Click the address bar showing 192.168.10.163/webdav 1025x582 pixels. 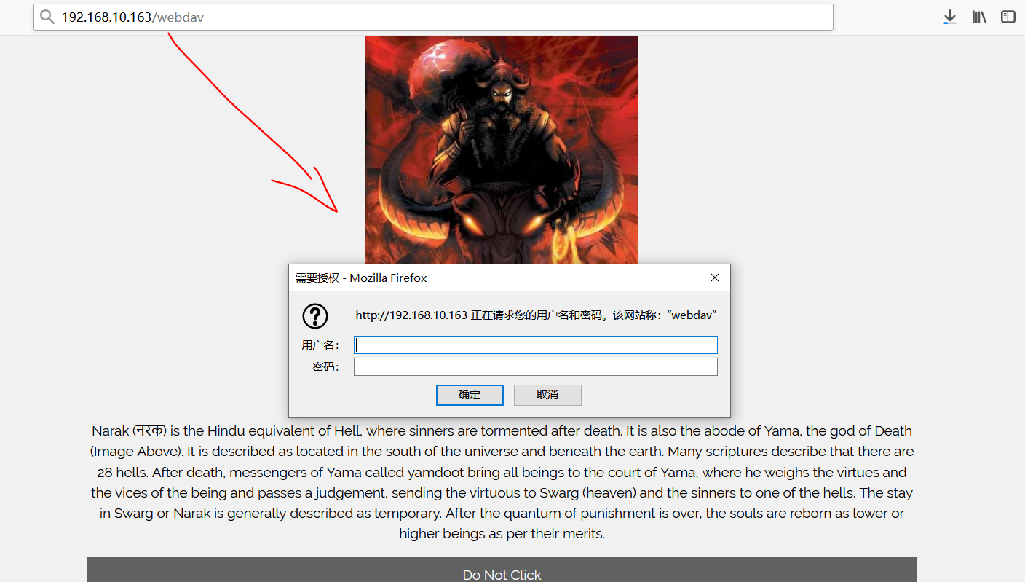pos(433,17)
